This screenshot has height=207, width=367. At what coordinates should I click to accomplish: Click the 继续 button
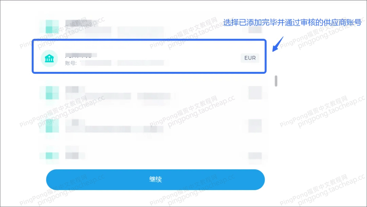tap(155, 180)
